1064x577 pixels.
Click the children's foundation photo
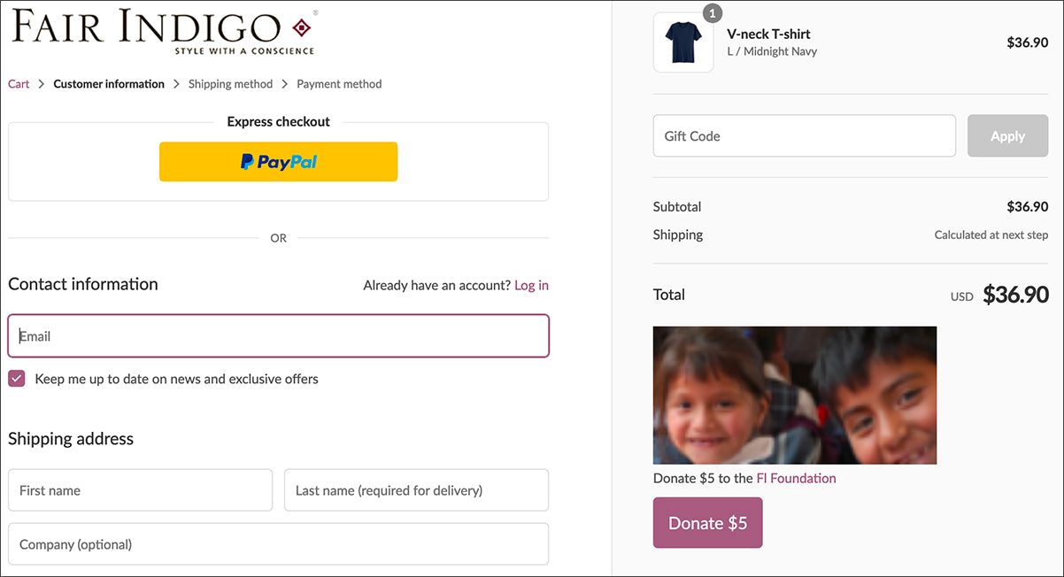[x=794, y=395]
